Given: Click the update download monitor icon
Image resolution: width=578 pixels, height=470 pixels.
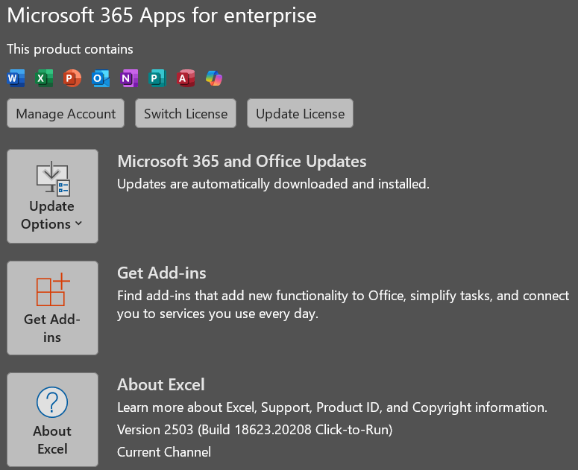Looking at the screenshot, I should coord(53,179).
